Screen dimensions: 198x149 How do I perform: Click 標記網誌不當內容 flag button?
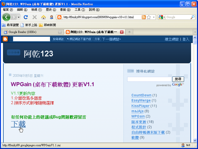pyautogui.click(x=79, y=39)
